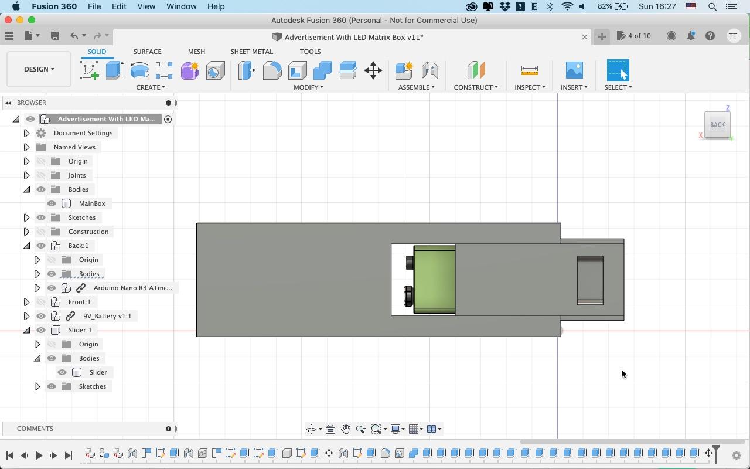Select the Press Pull tool

[x=247, y=70]
